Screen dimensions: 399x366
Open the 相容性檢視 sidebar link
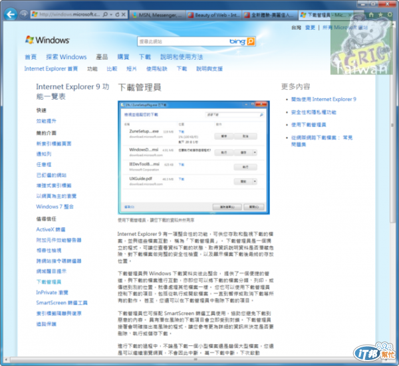(49, 250)
